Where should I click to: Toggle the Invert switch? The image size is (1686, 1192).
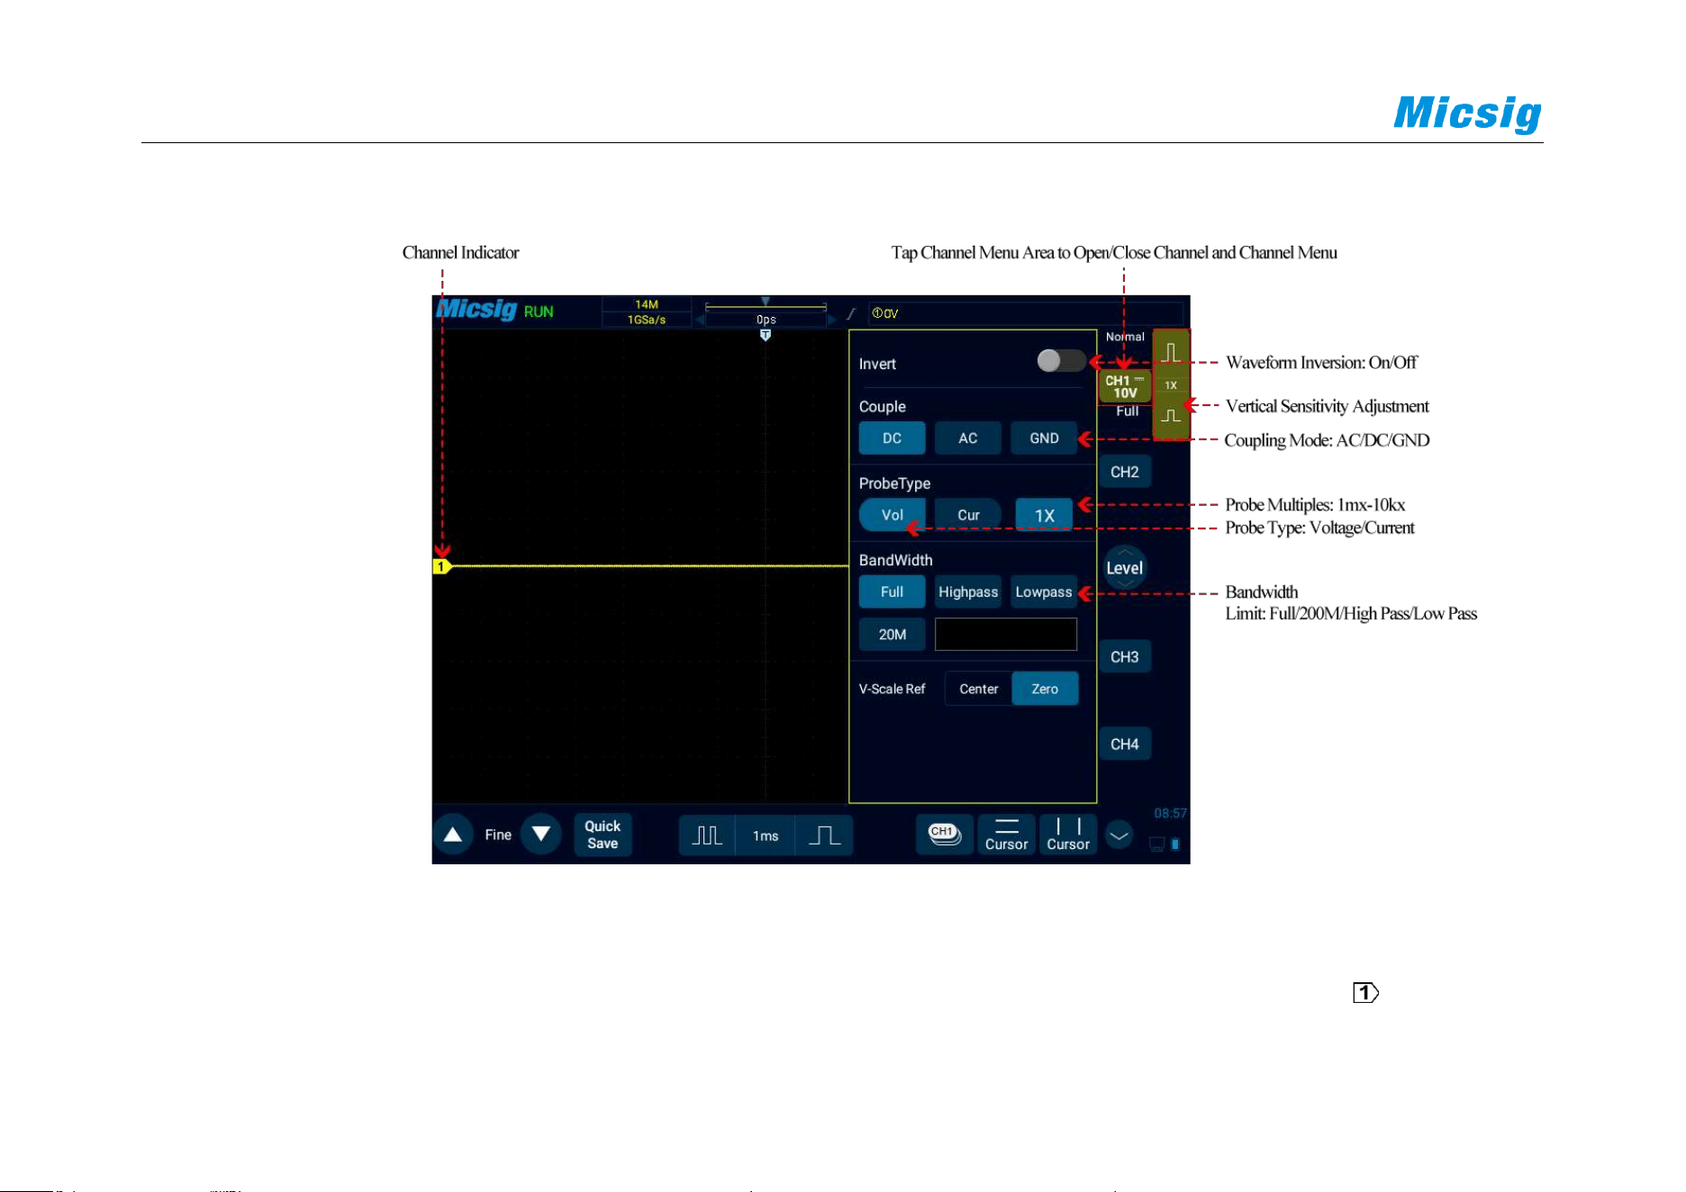[x=1061, y=361]
